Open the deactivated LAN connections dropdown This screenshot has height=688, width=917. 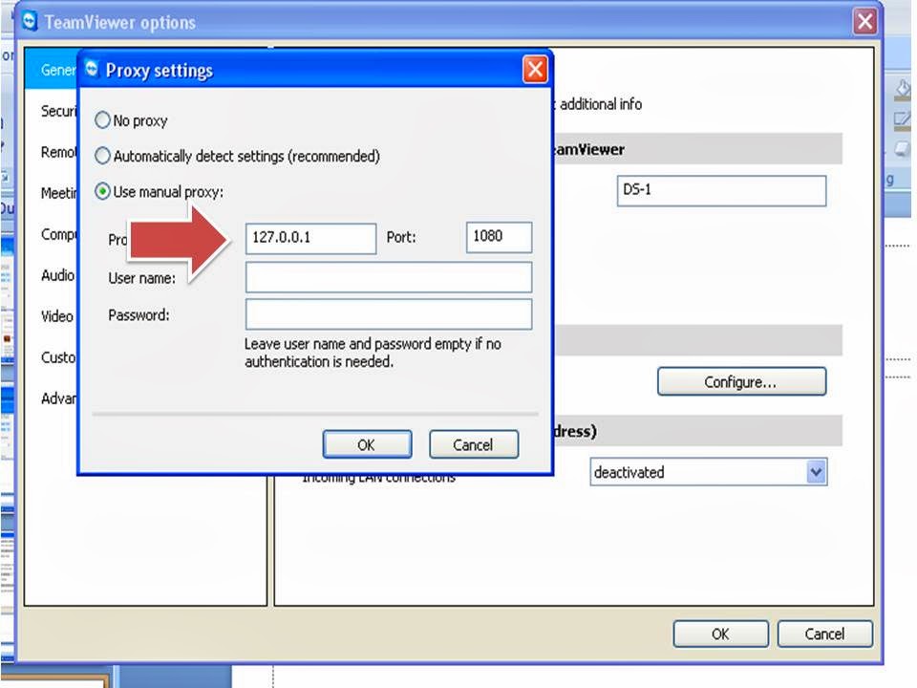tap(708, 471)
